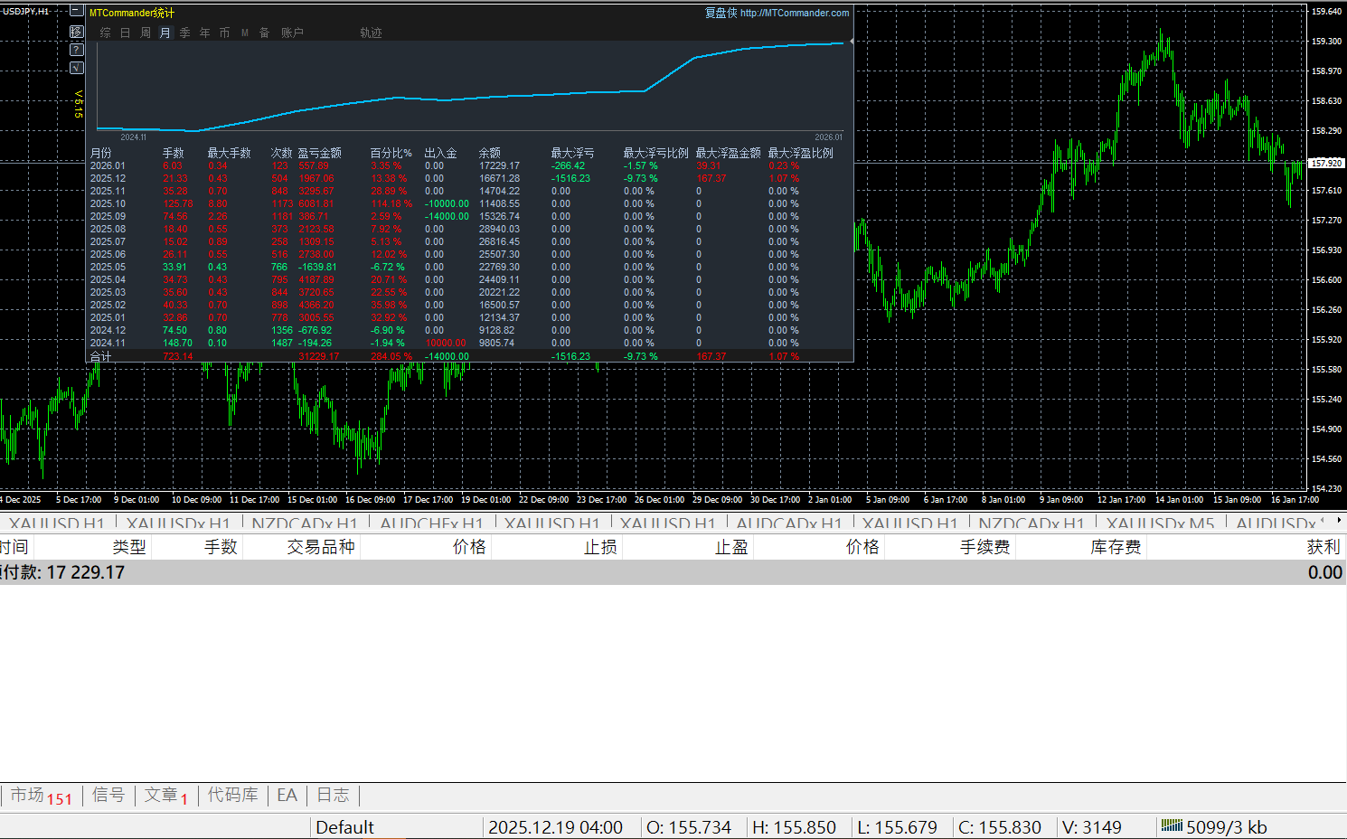Click the 移 move panel icon
Viewport: 1347px width, 839px height.
77,32
